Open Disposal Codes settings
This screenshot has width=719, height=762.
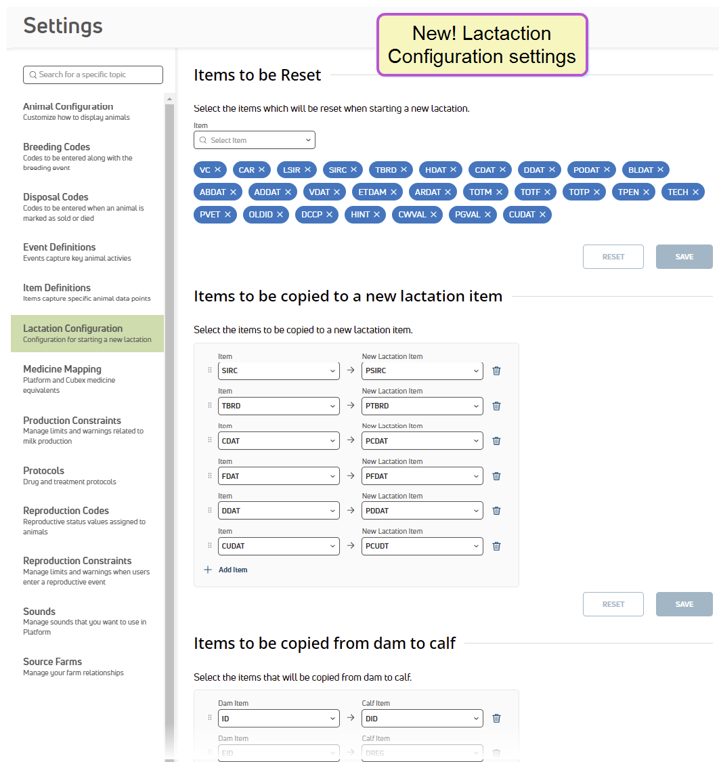click(87, 207)
